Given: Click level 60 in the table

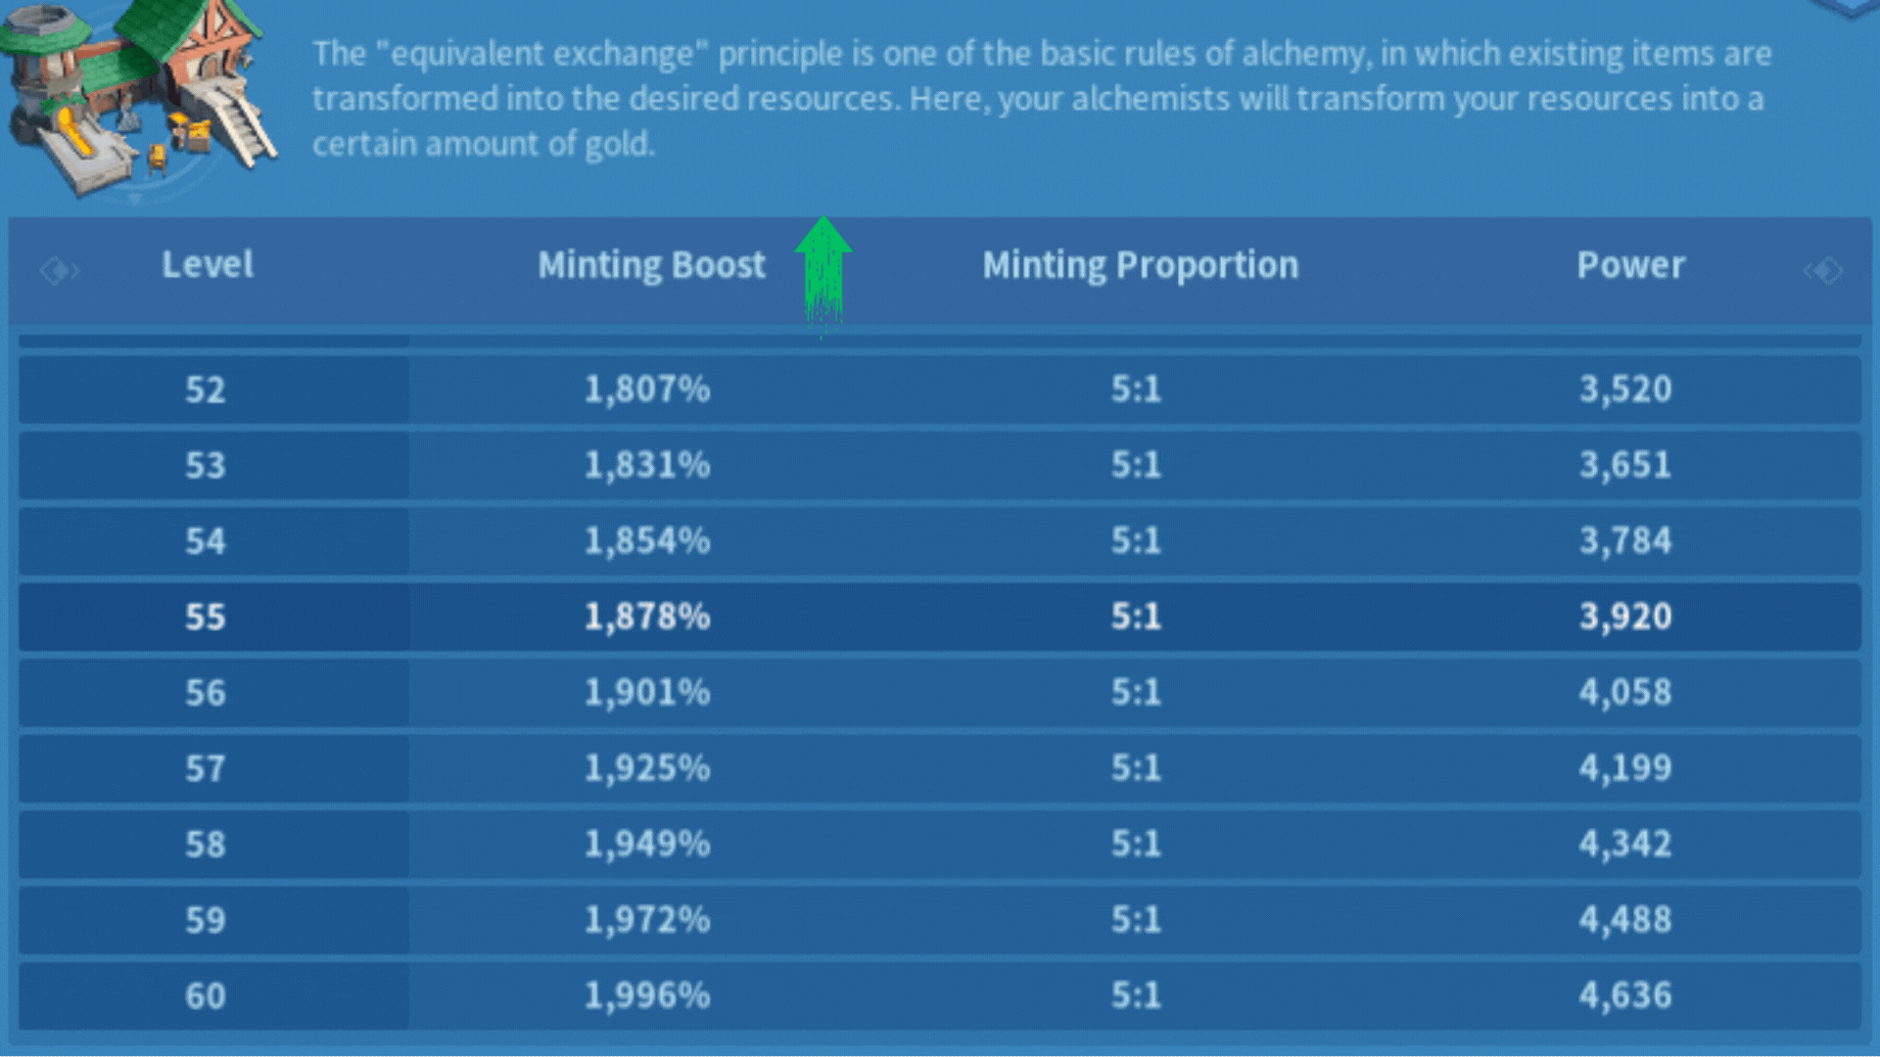Looking at the screenshot, I should pos(206,996).
